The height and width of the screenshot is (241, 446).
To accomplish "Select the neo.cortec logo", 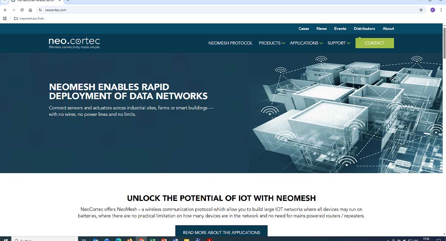I will point(74,43).
